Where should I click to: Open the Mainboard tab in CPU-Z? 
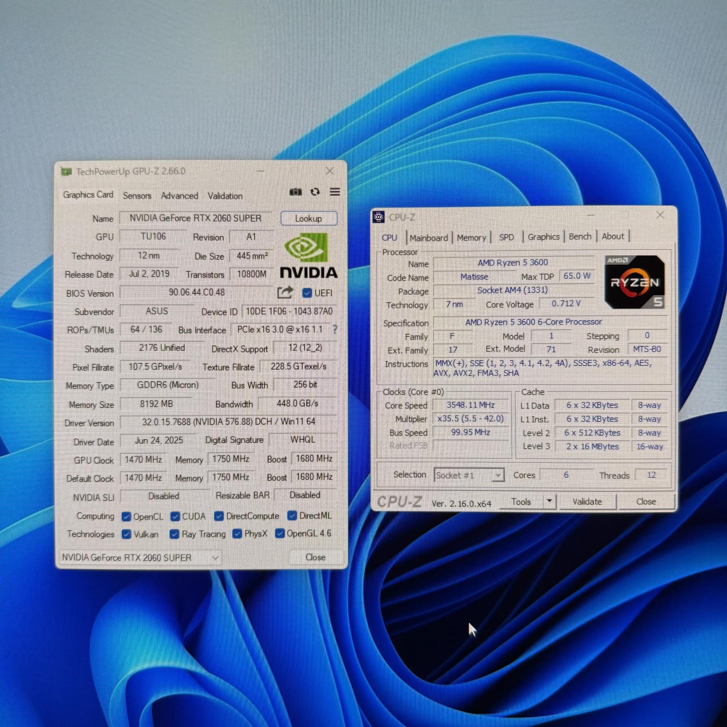(x=428, y=238)
